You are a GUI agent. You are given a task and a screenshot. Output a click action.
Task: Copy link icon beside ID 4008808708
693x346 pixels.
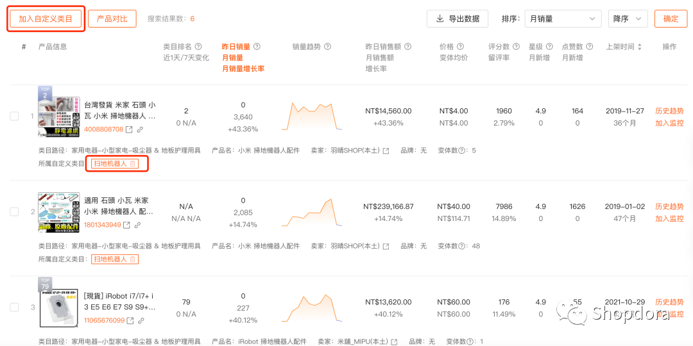pos(140,129)
